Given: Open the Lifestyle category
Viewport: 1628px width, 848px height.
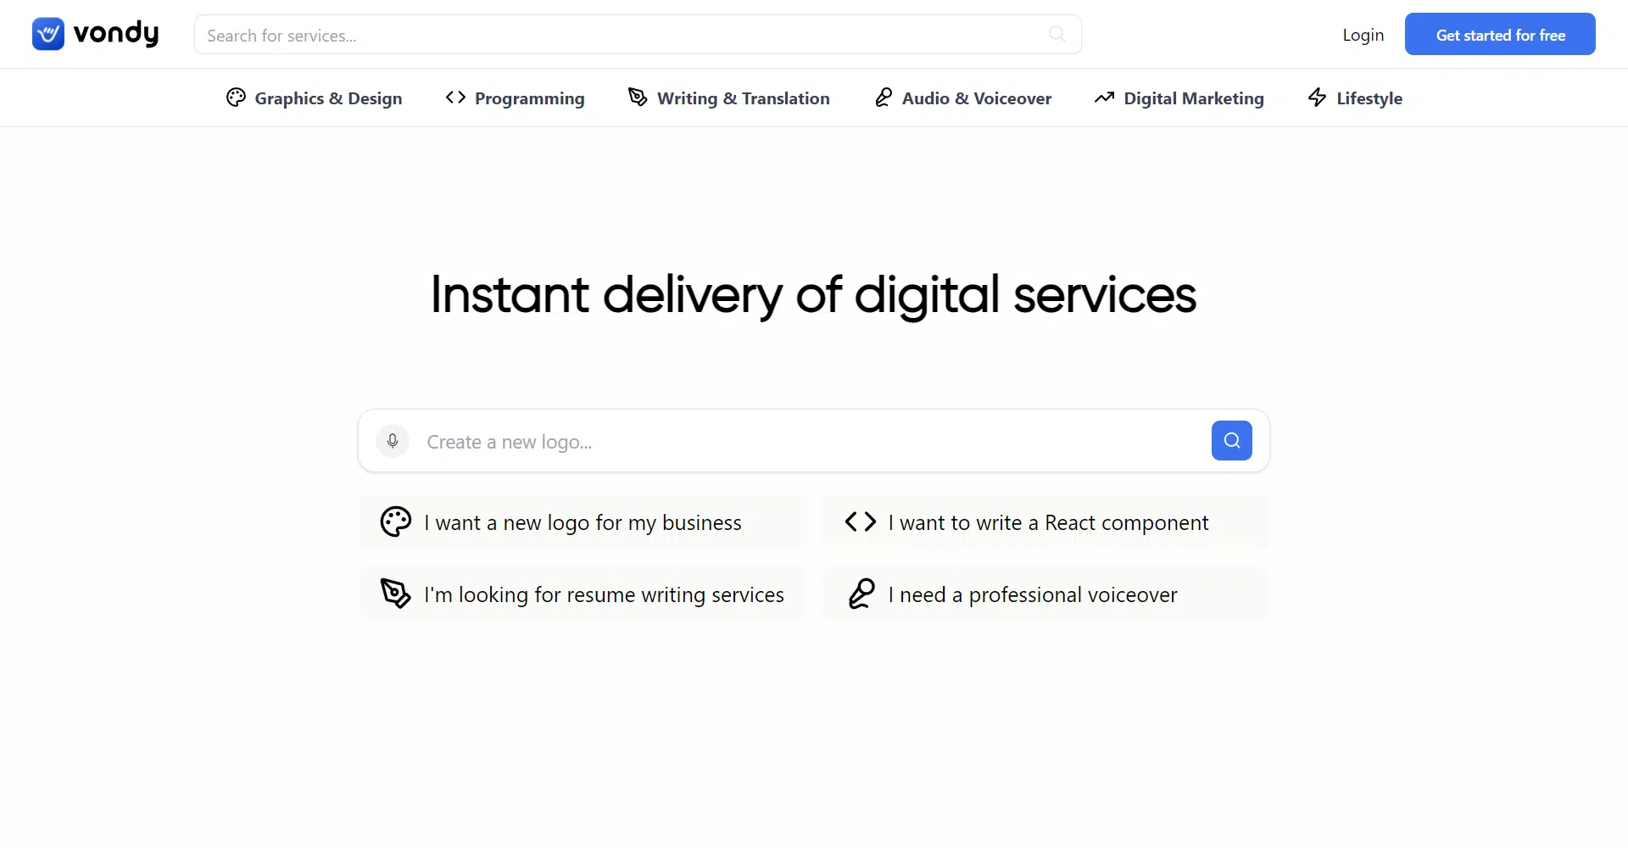Looking at the screenshot, I should [1369, 98].
